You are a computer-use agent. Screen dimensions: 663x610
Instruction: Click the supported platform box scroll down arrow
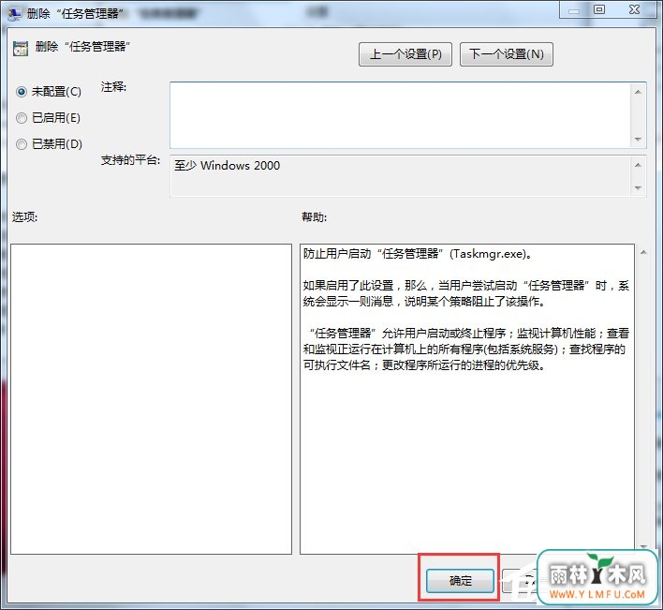(x=638, y=187)
